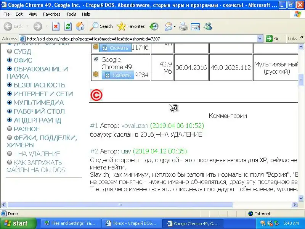Open the Edit menu
Viewport: 305px width, 229px height.
click(x=19, y=14)
